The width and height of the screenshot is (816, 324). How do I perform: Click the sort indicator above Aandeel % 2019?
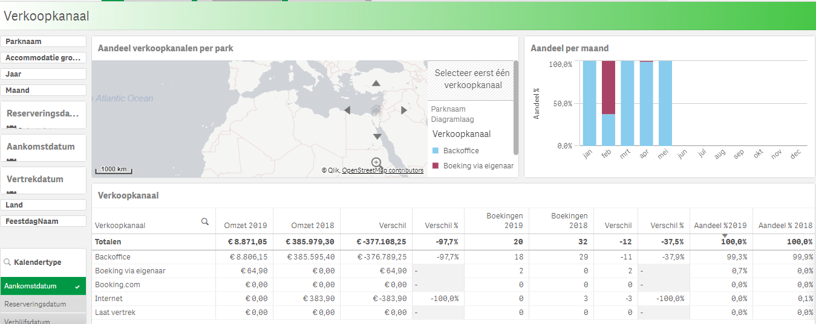click(x=725, y=235)
